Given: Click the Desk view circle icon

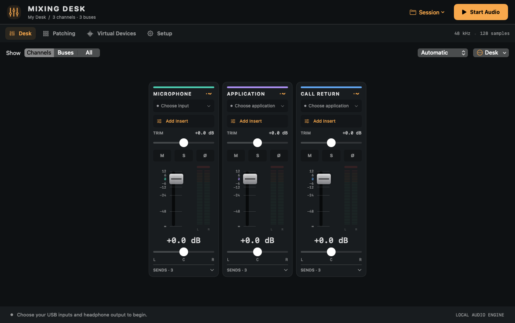Looking at the screenshot, I should [480, 52].
